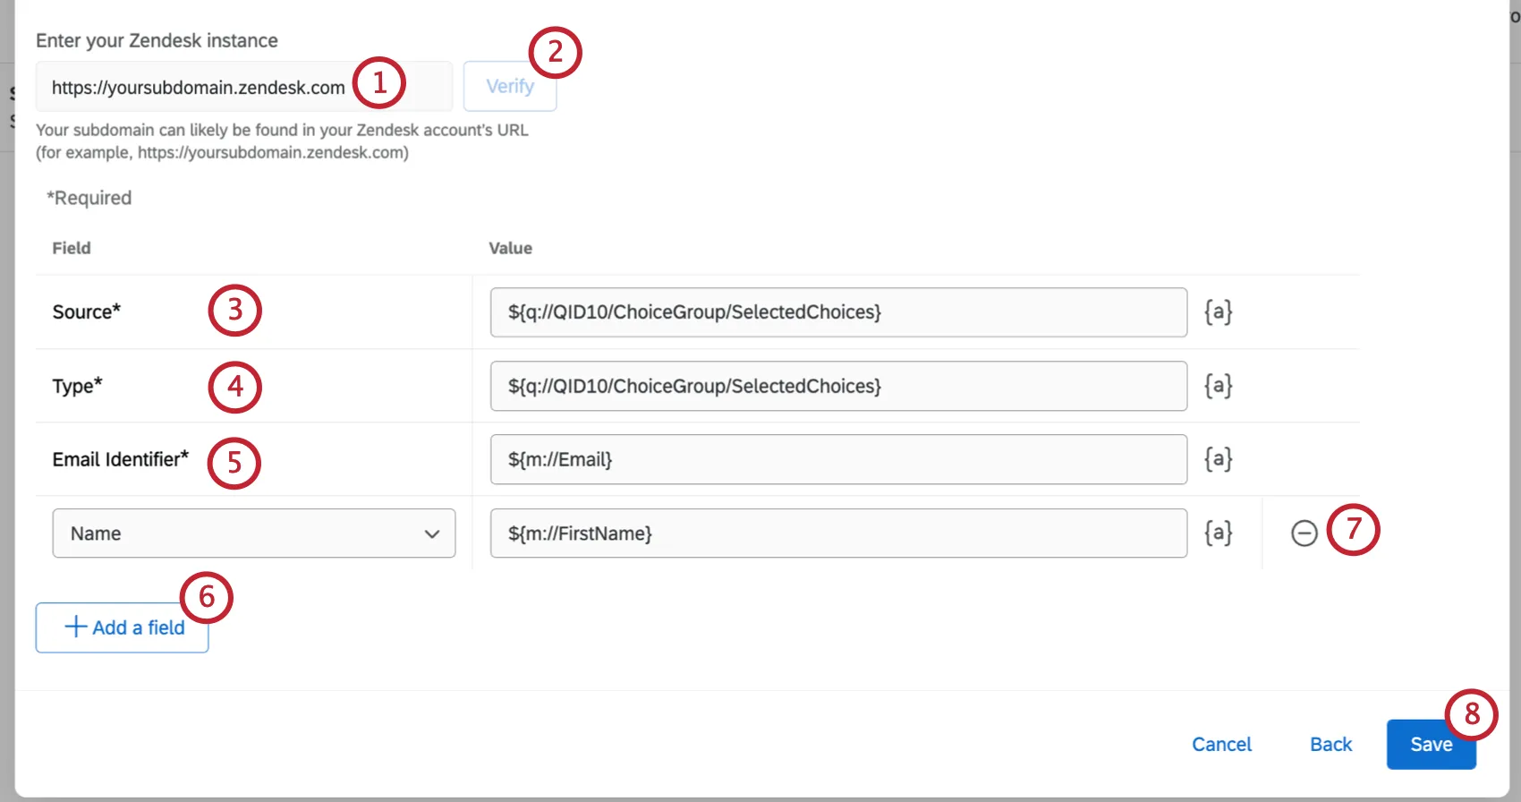This screenshot has width=1521, height=802.
Task: Click the Field column header
Action: coord(72,248)
